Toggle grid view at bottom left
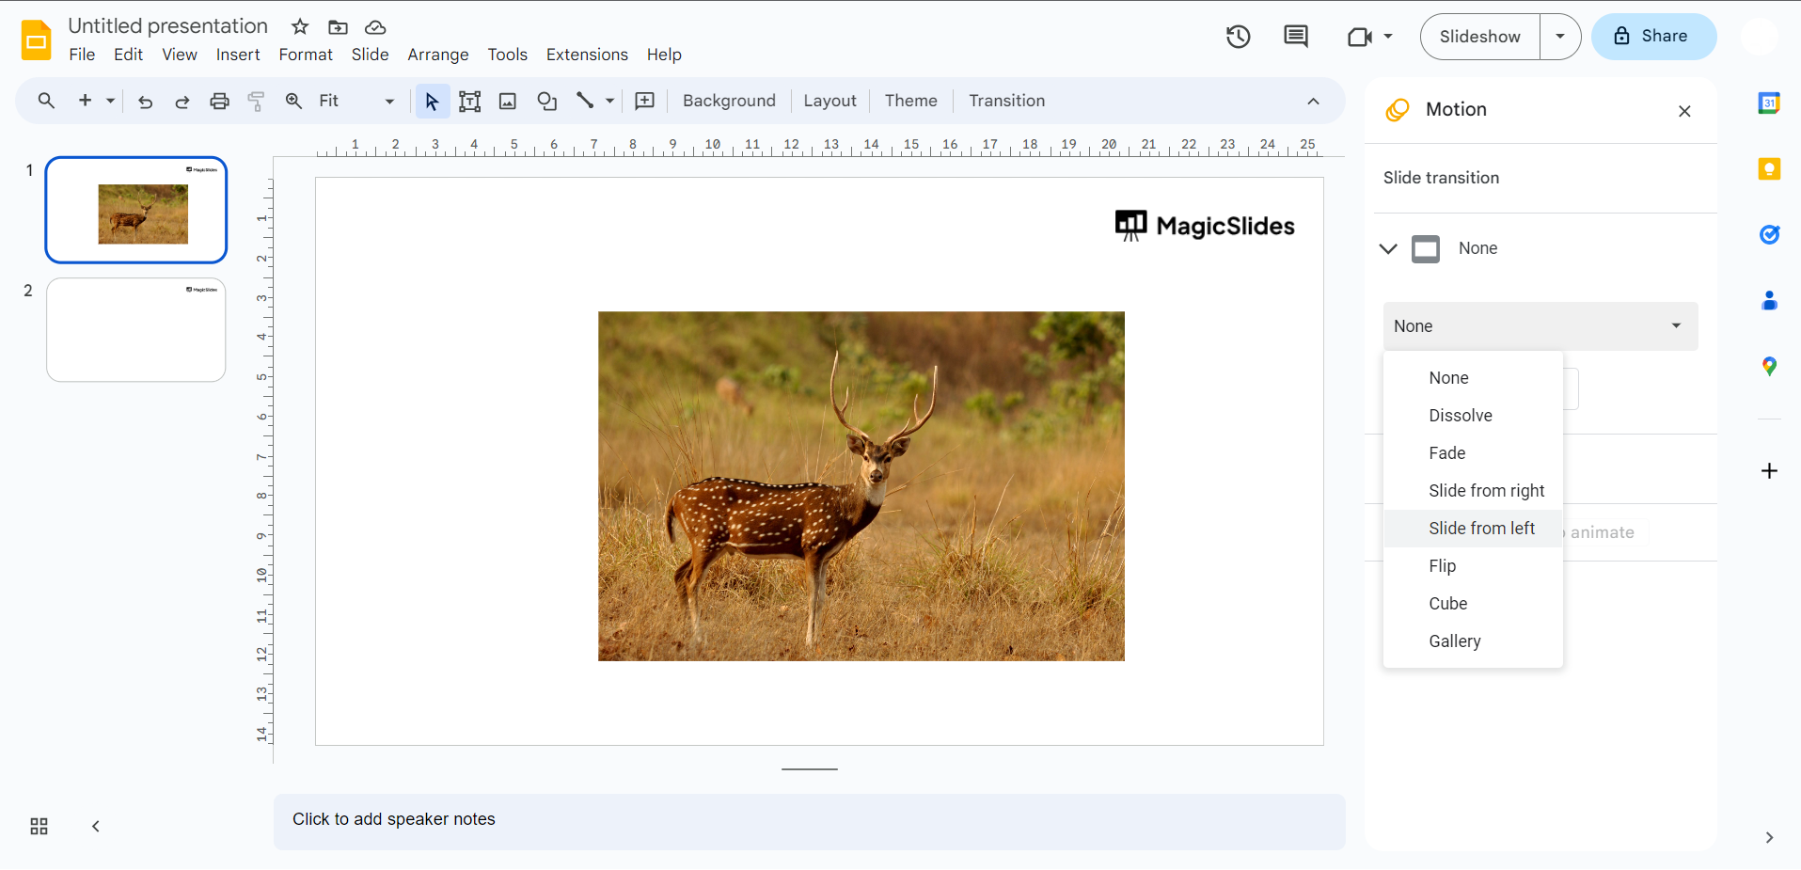1801x870 pixels. (39, 826)
